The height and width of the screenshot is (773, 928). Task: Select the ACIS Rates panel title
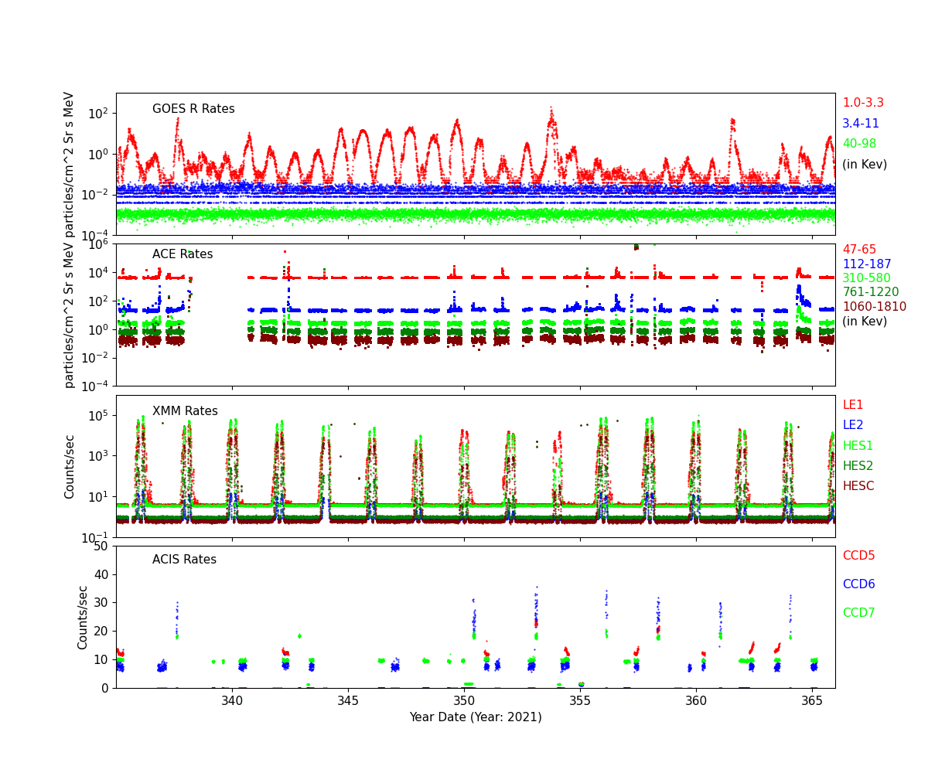point(184,560)
